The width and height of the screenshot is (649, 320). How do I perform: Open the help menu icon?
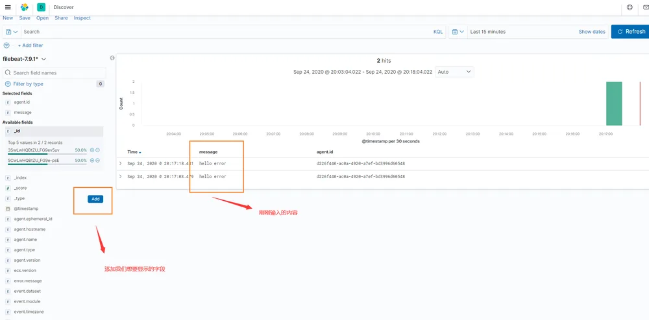[630, 7]
